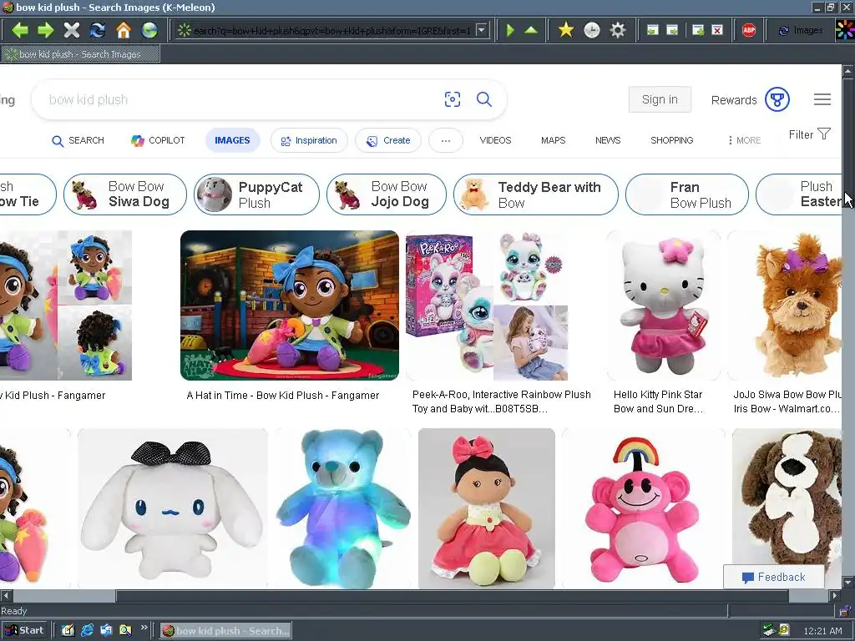The height and width of the screenshot is (641, 855).
Task: Click the K-Meleon colorful throbber icon
Action: pos(845,30)
